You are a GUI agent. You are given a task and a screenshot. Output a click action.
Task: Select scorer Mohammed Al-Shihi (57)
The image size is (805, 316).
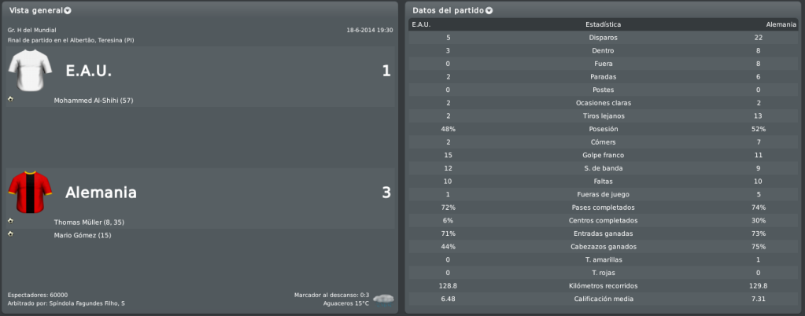click(94, 101)
